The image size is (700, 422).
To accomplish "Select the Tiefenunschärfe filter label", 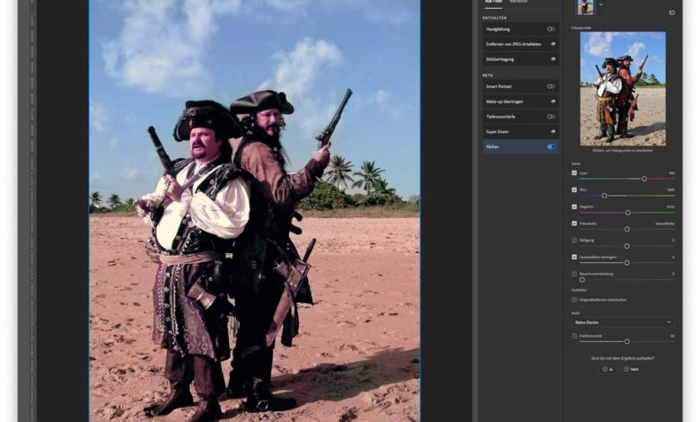I will click(x=501, y=117).
